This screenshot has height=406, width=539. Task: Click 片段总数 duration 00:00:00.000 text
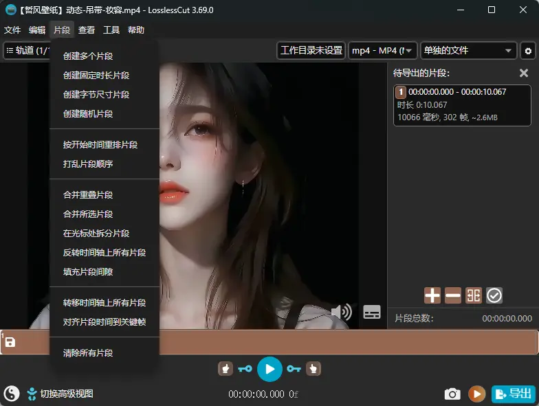507,319
